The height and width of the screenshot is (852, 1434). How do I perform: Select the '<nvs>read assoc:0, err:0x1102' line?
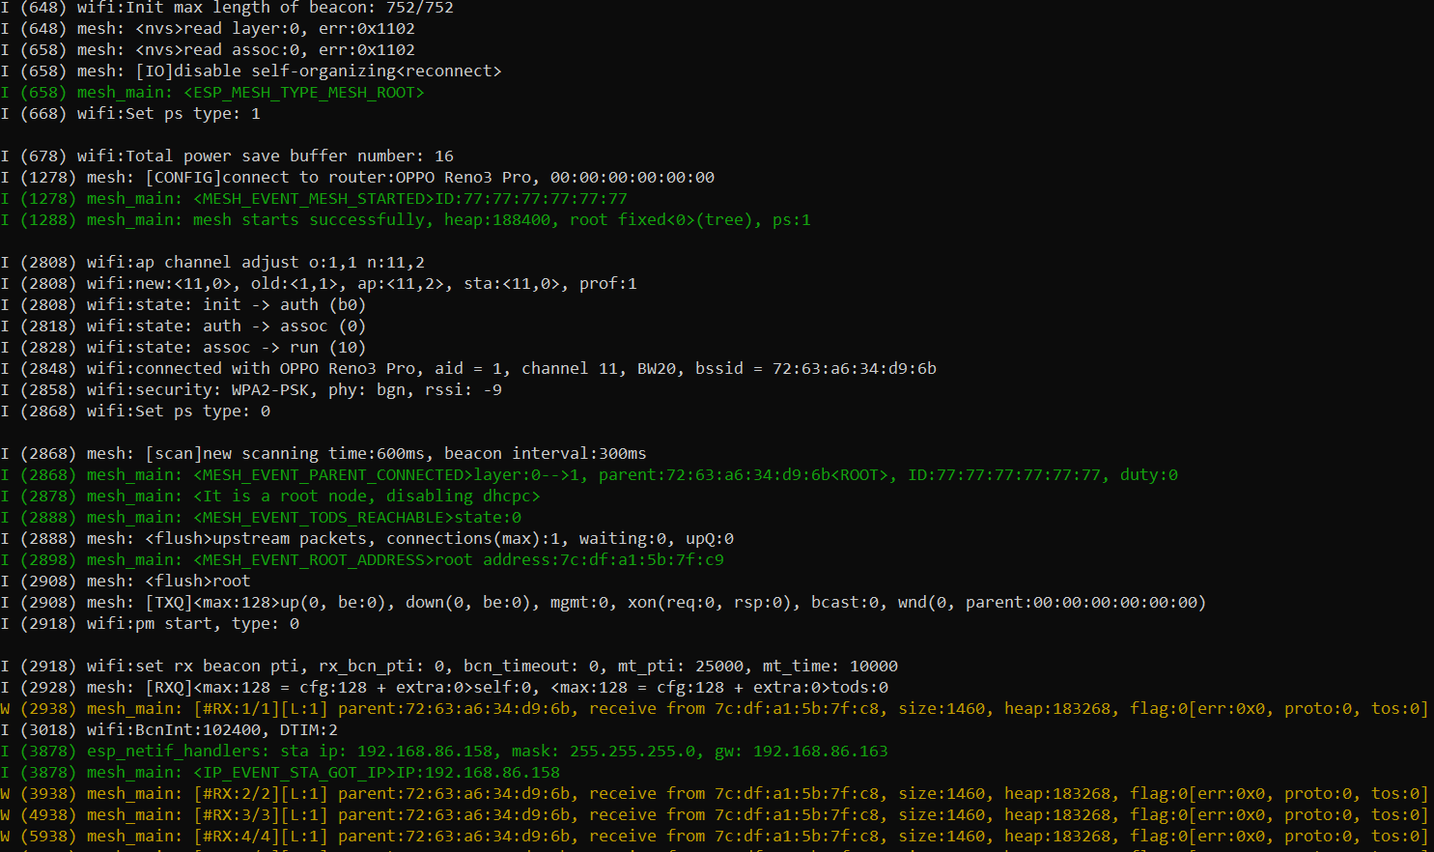[x=208, y=50]
